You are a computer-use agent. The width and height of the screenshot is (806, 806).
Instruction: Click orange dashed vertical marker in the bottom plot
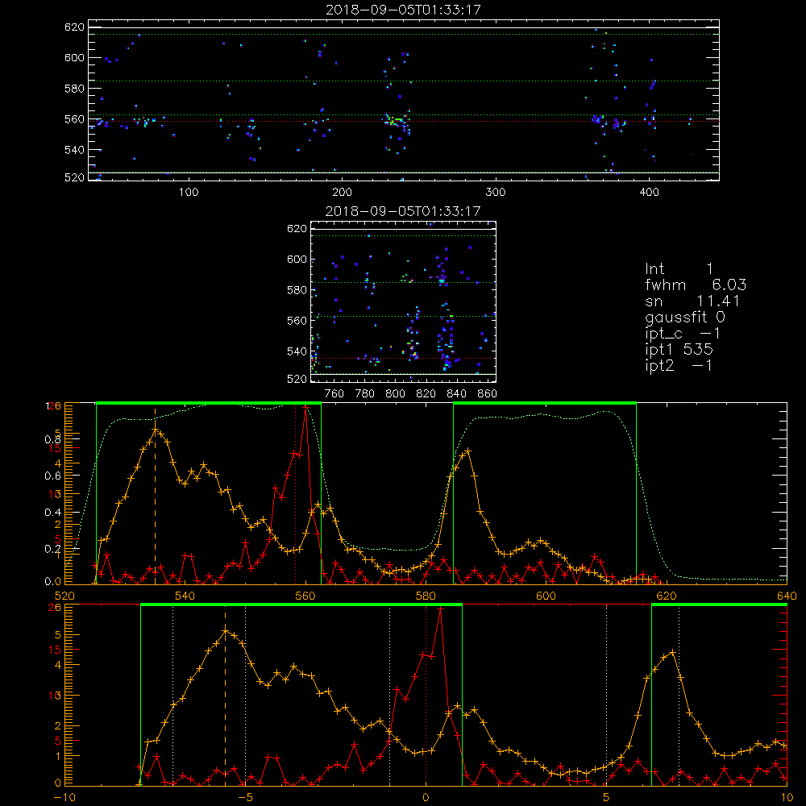pos(225,696)
